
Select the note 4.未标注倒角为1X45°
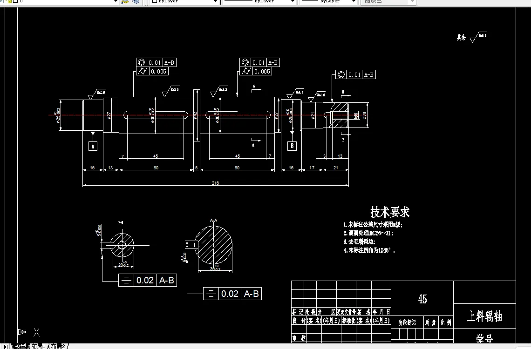[369, 251]
